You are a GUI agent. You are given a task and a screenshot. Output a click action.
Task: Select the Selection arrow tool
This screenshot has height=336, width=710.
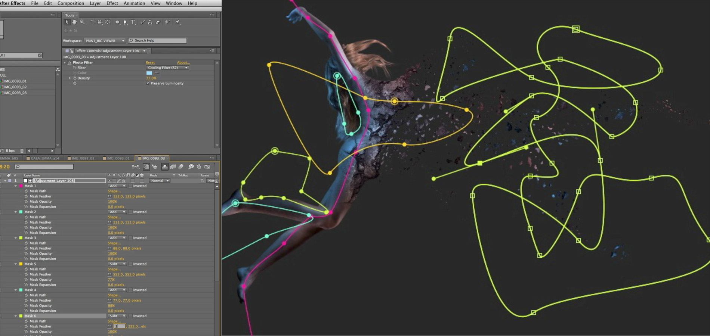tap(67, 22)
